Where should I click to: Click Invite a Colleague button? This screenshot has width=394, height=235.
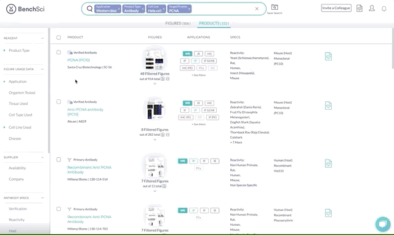click(336, 8)
